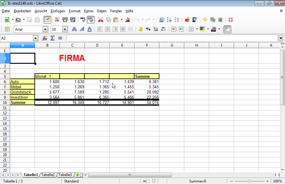This screenshot has height=184, width=285.
Task: Open the Arial font name dropdown
Action: 45,29
